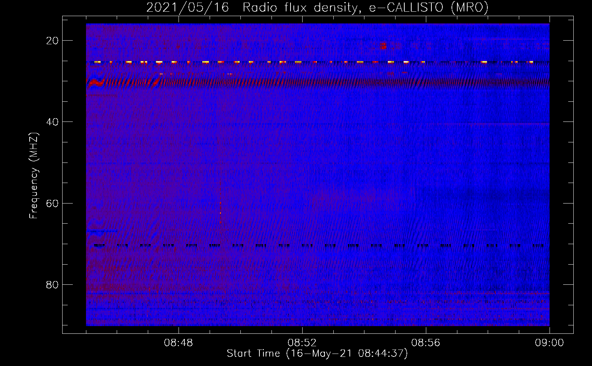Click the 80 MHz frequency tick label
The height and width of the screenshot is (366, 592).
[52, 285]
